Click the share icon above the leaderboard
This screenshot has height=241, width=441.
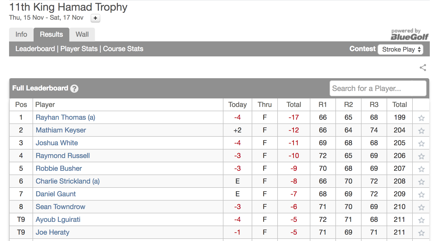tap(423, 68)
